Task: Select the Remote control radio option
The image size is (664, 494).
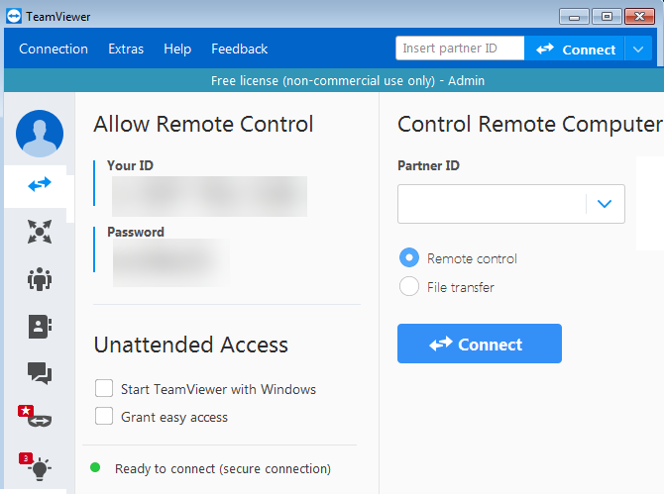Action: coord(408,258)
